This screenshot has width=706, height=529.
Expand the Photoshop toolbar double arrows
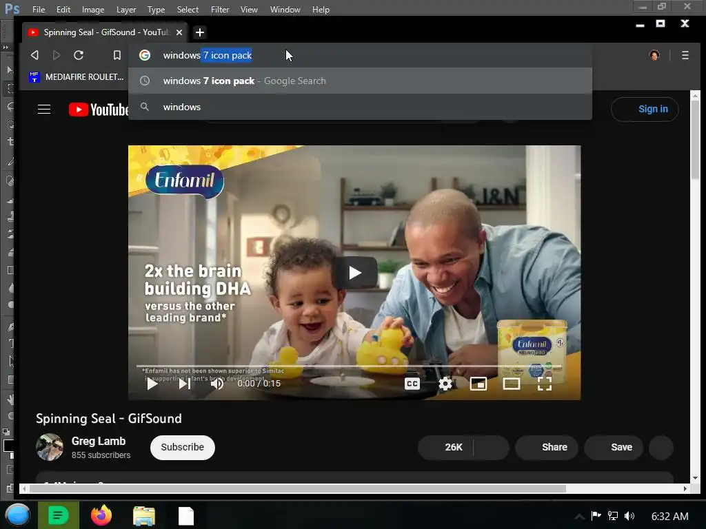(6, 48)
